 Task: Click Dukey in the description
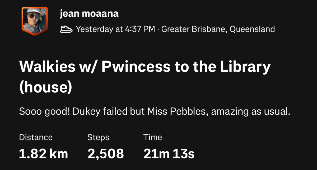click(86, 112)
